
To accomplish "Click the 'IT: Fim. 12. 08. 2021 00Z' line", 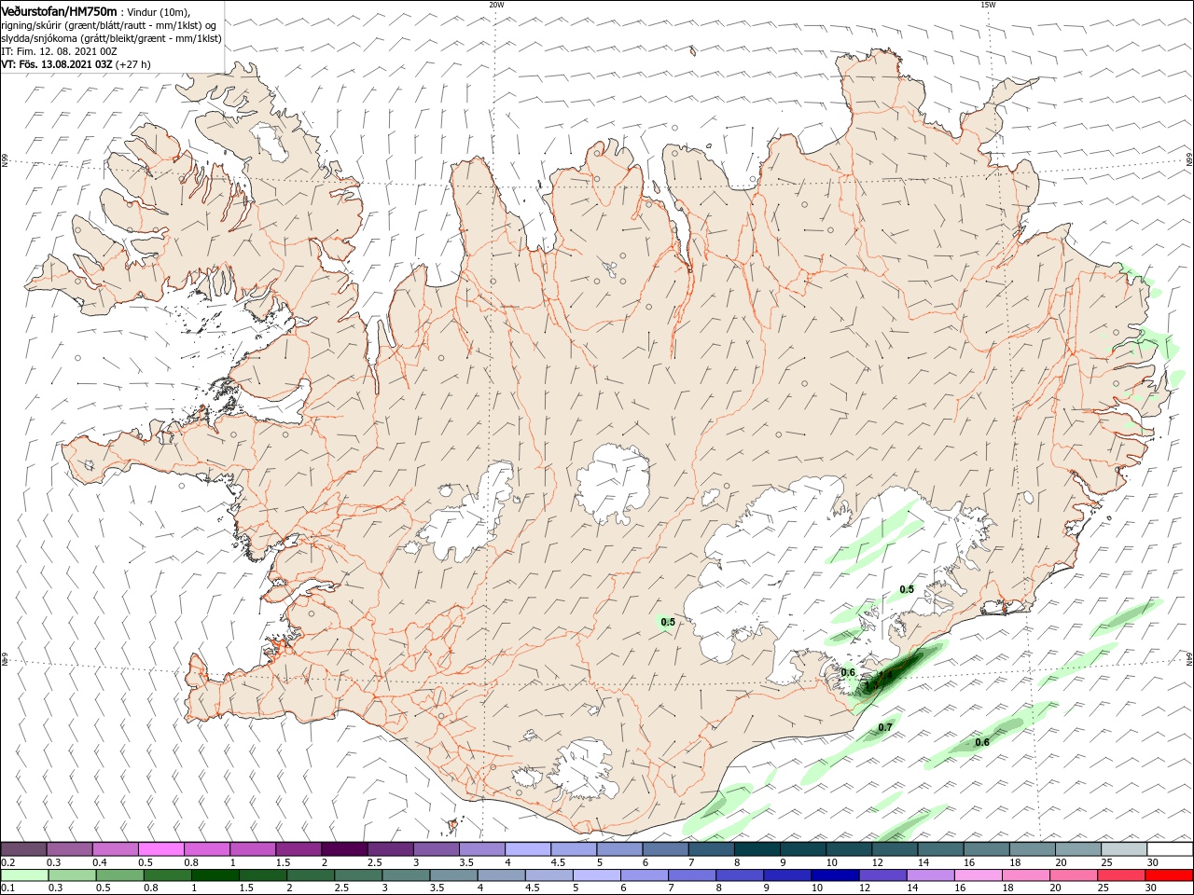I will [x=59, y=51].
